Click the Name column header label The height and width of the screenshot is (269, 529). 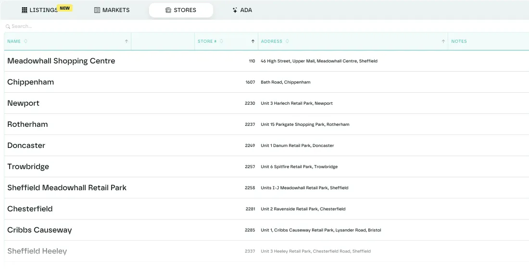point(14,41)
